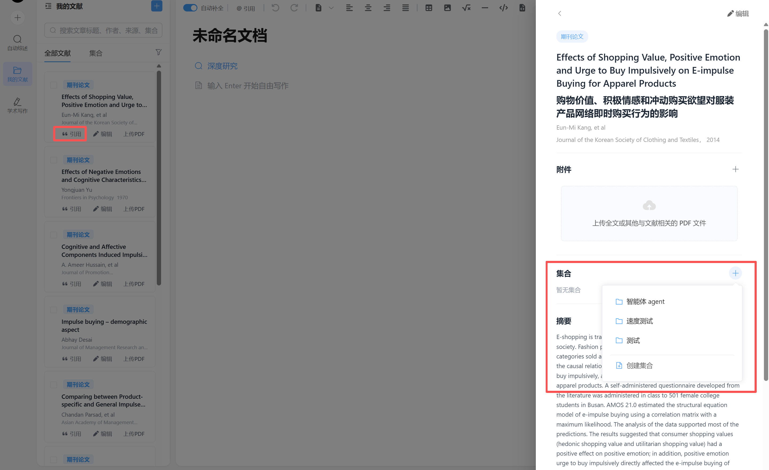Click the literature search input field
The height and width of the screenshot is (470, 769).
point(106,31)
